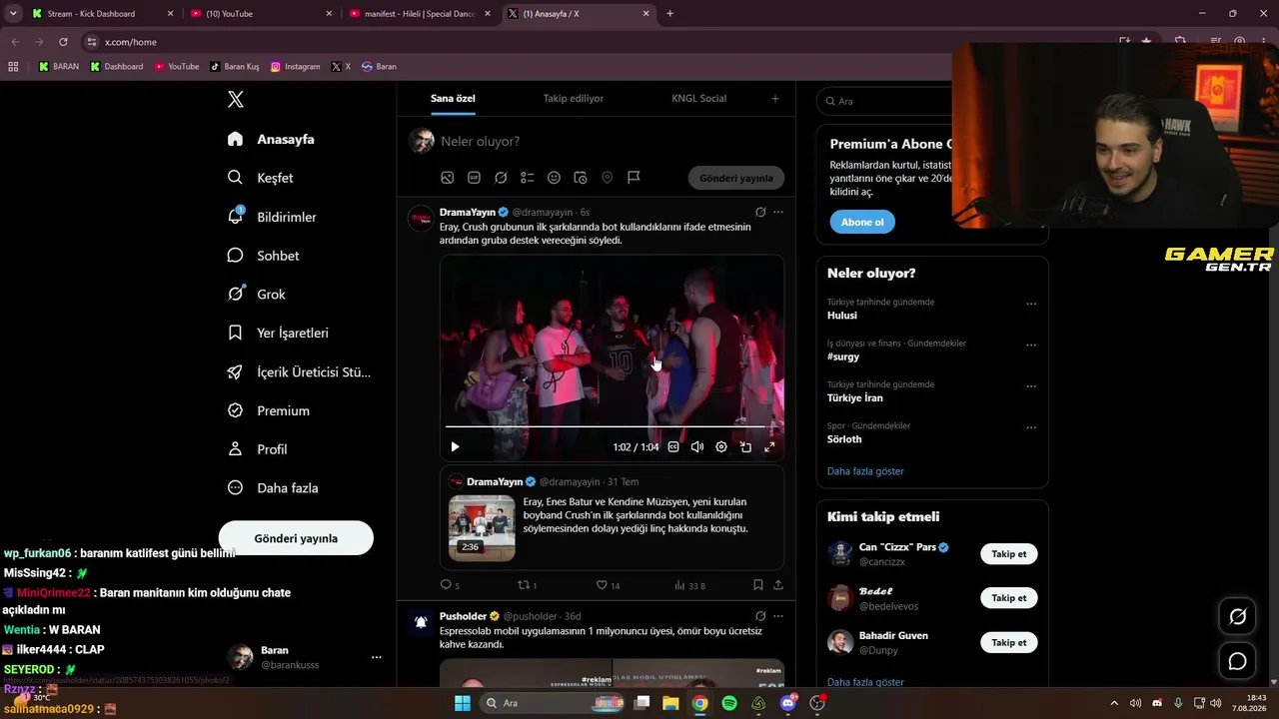Screen dimensions: 1279x719
Task: Open the floating Grok button
Action: click(1237, 617)
